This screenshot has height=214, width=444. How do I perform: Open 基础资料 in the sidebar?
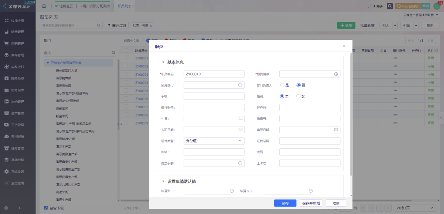tap(18, 160)
